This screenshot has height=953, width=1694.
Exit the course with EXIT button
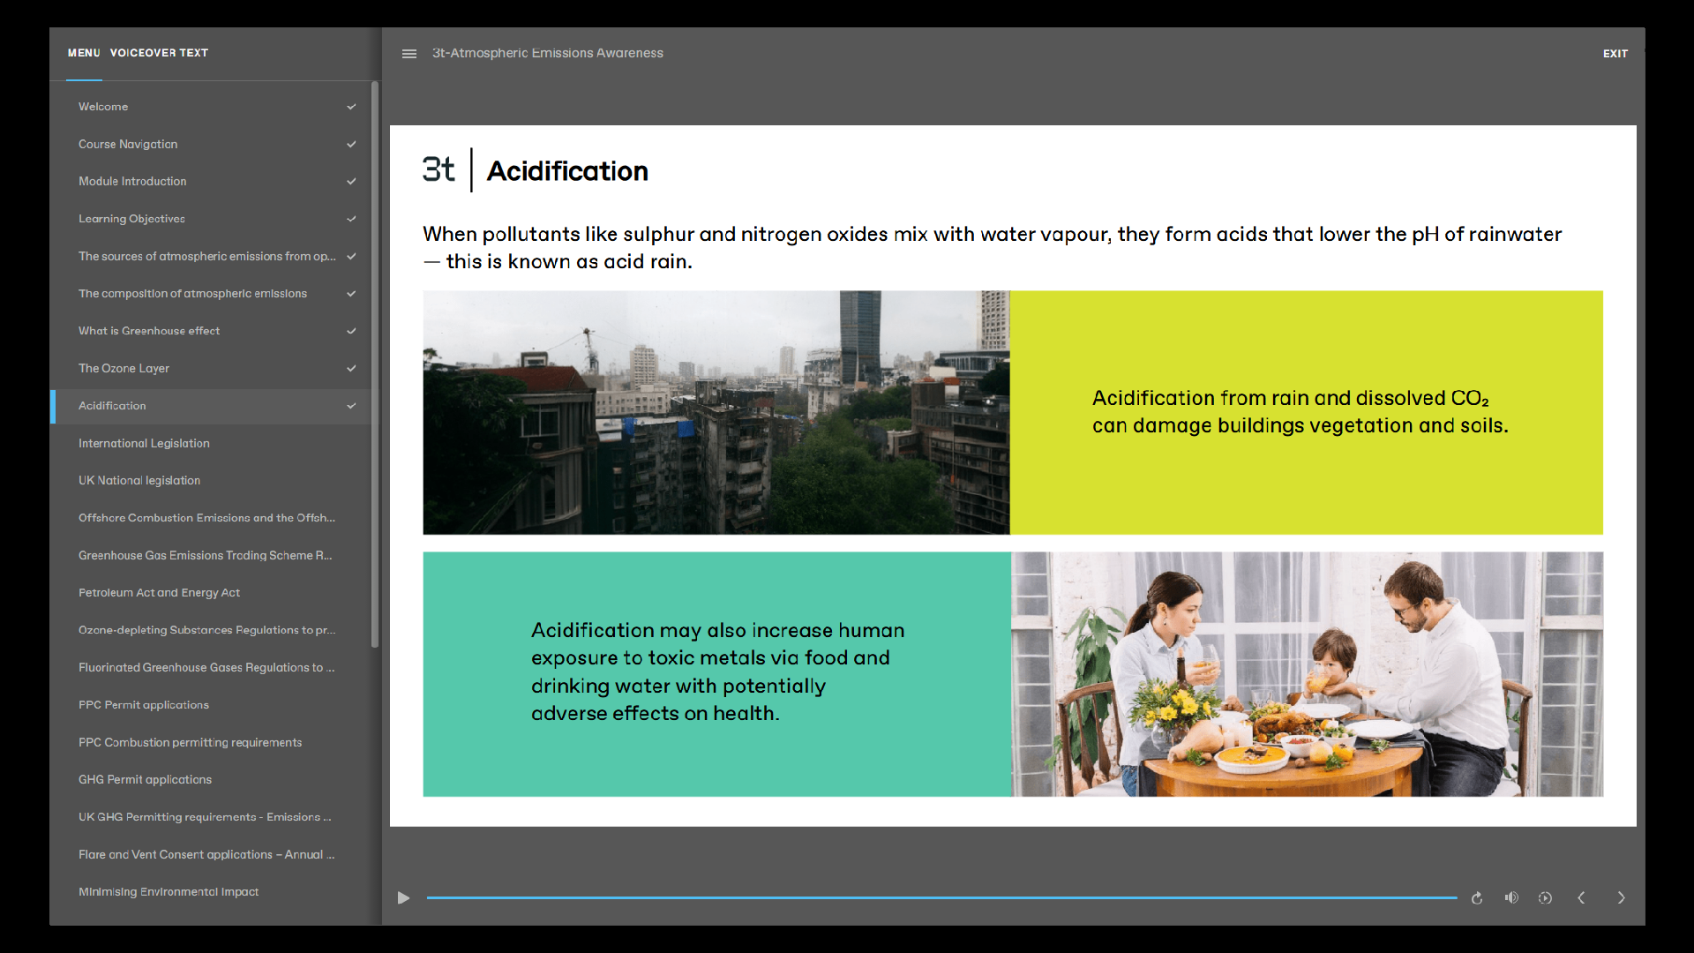(x=1615, y=54)
